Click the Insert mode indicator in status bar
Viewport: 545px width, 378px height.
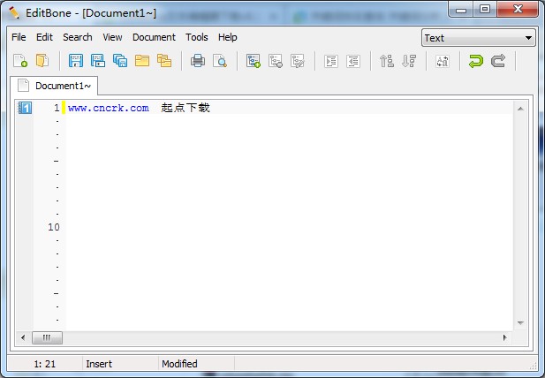99,364
